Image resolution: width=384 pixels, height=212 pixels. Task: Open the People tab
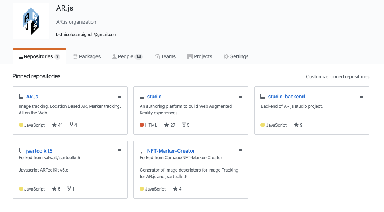pyautogui.click(x=127, y=56)
